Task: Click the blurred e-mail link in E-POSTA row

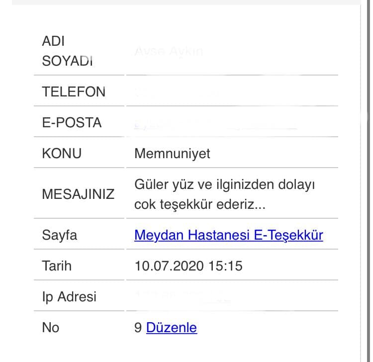Action: pos(215,124)
